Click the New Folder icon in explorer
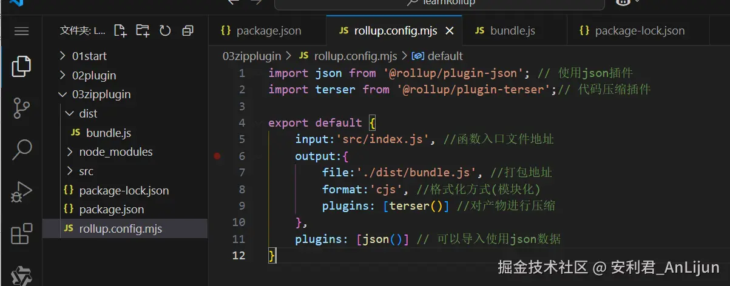This screenshot has width=730, height=286. 143,30
